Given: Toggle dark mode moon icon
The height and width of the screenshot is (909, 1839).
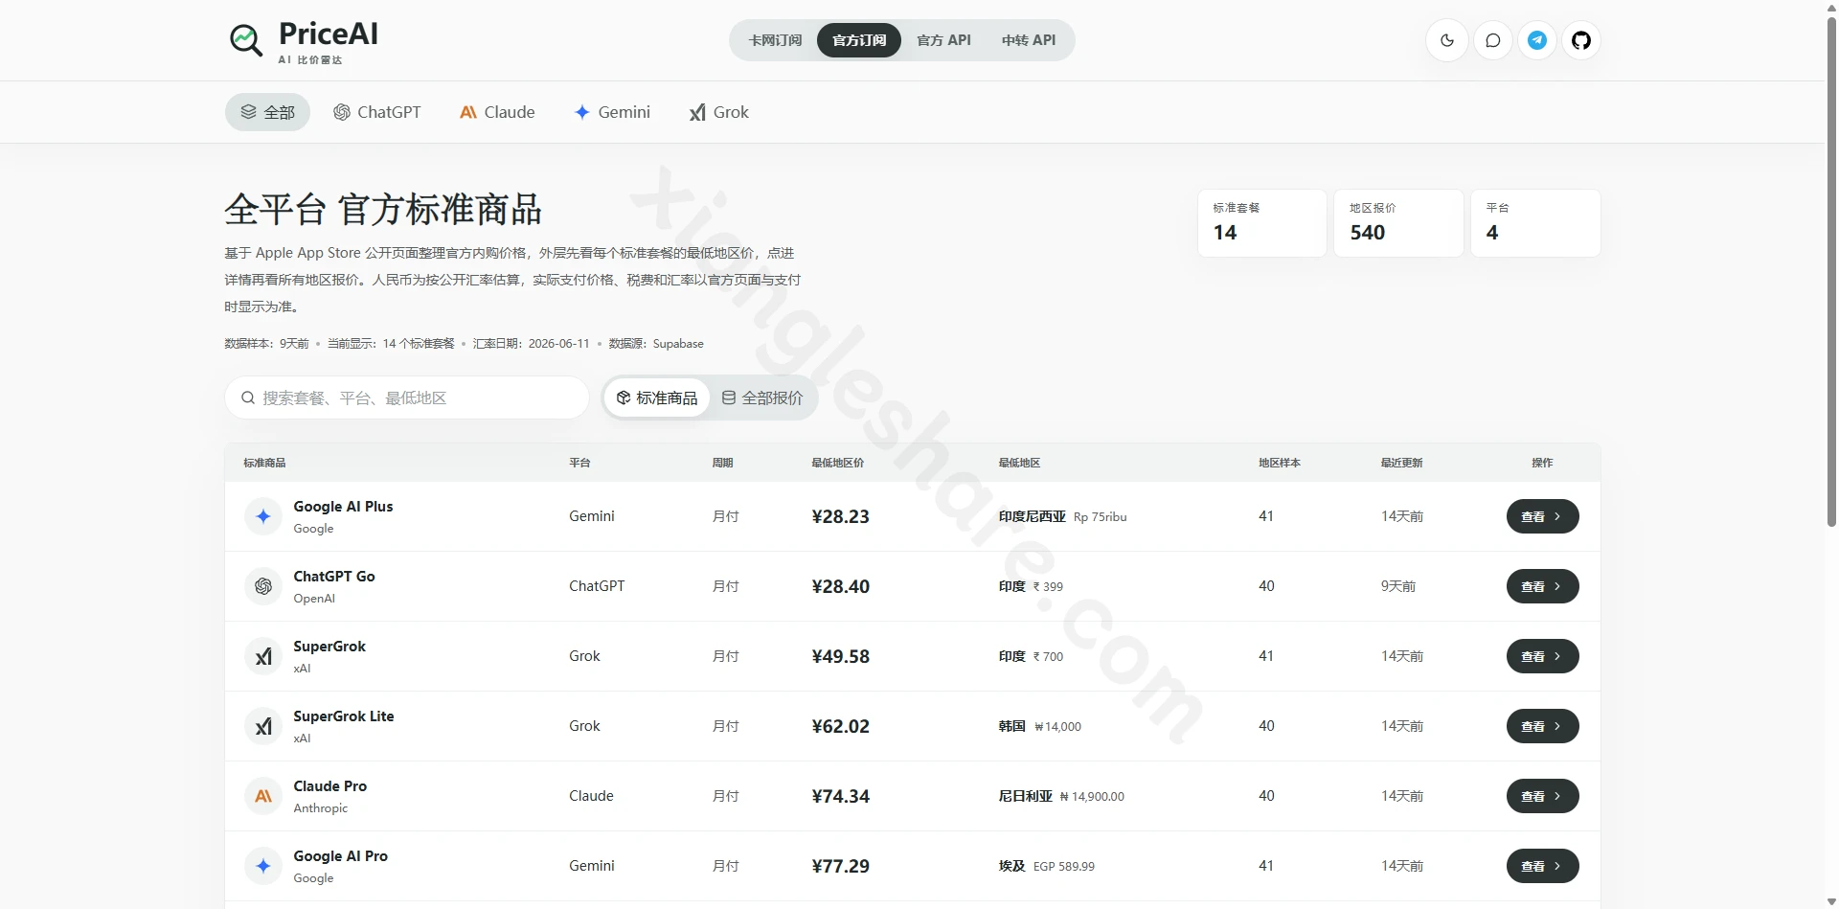Looking at the screenshot, I should pos(1447,40).
